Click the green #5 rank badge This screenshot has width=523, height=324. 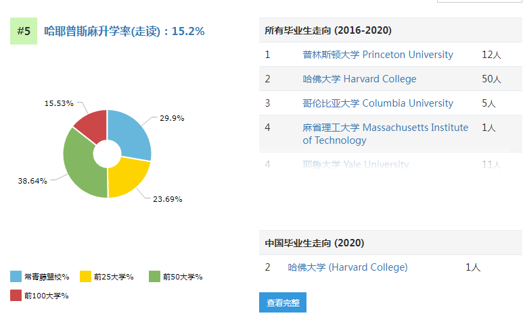tap(24, 31)
